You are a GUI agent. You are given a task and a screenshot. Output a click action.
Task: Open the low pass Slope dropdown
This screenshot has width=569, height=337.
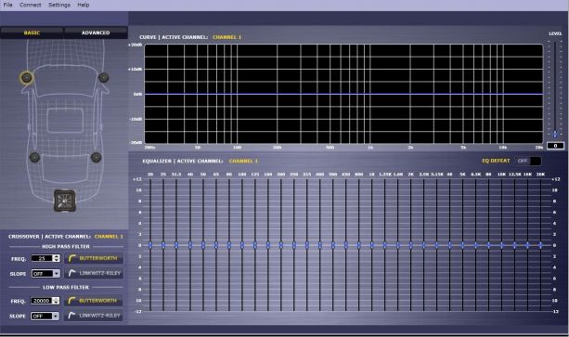tap(45, 316)
